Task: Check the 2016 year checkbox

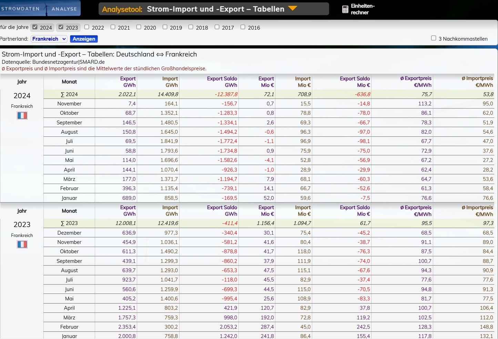Action: pyautogui.click(x=243, y=27)
